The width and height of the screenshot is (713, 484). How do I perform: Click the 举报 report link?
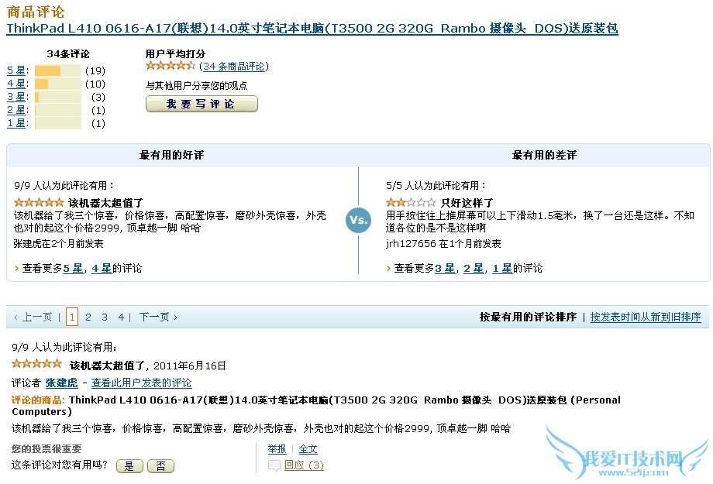(x=277, y=449)
